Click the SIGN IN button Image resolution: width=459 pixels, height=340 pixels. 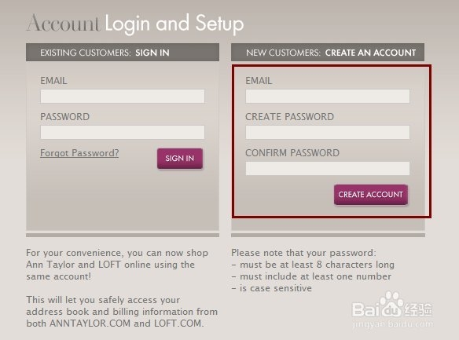point(180,159)
